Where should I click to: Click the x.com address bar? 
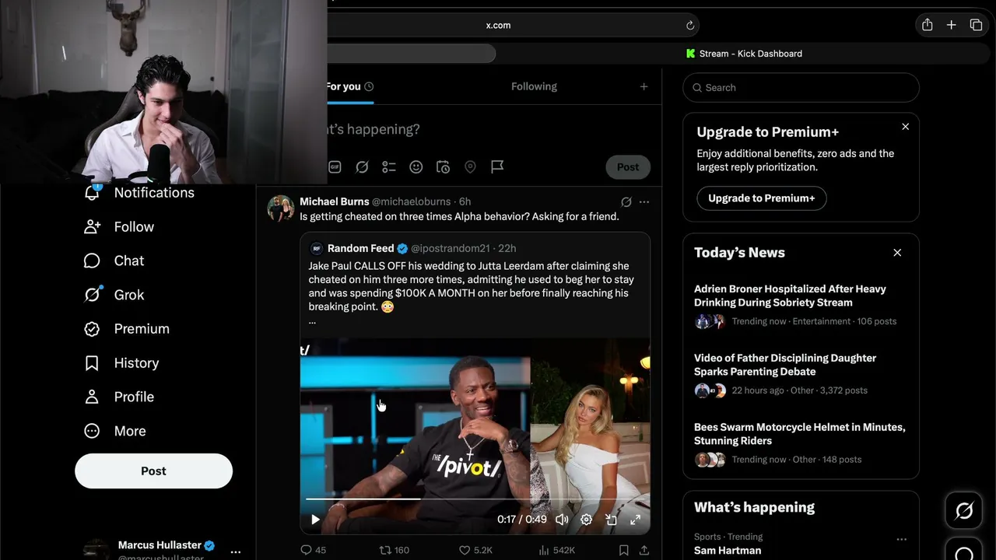[x=499, y=25]
